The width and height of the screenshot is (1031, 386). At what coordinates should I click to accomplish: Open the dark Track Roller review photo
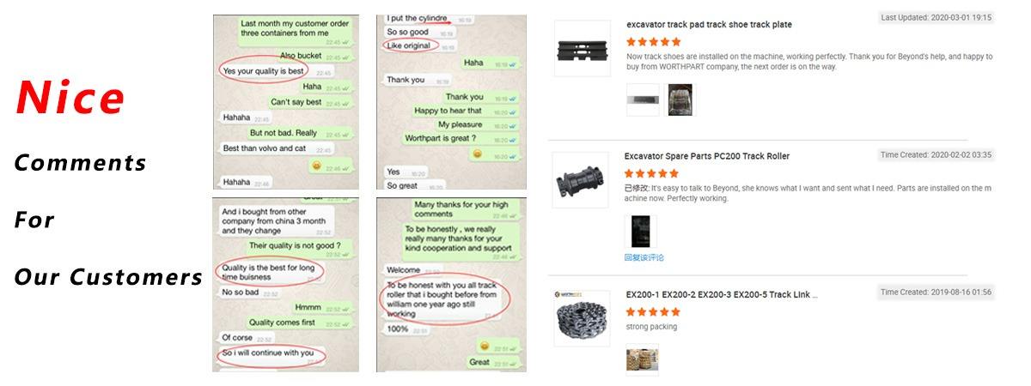point(640,232)
